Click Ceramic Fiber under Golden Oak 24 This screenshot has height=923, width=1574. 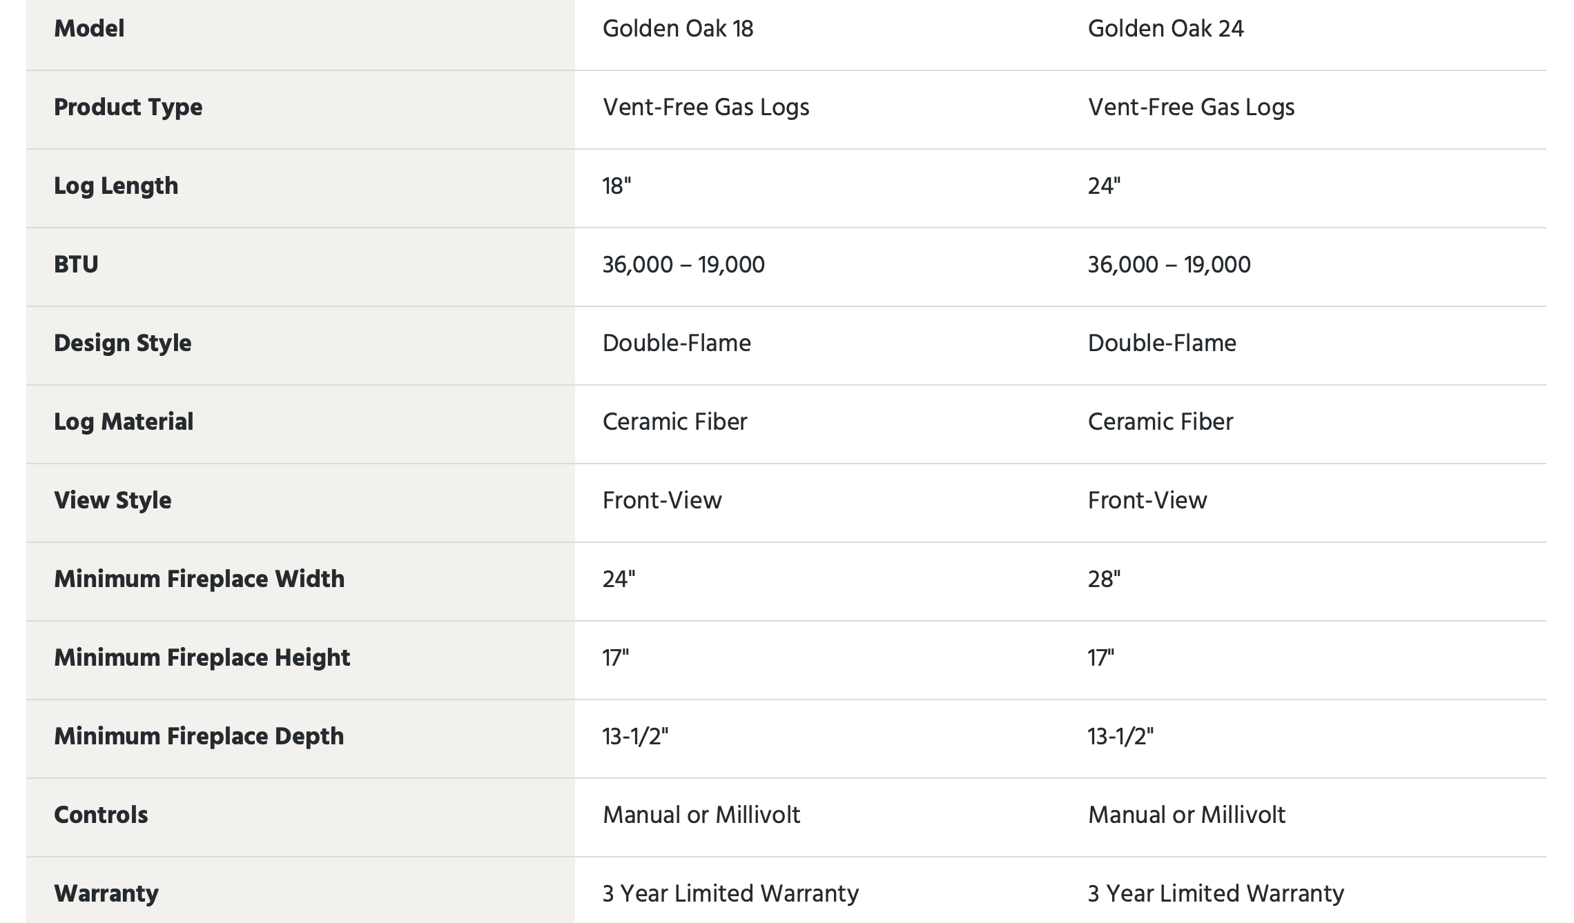[1160, 422]
